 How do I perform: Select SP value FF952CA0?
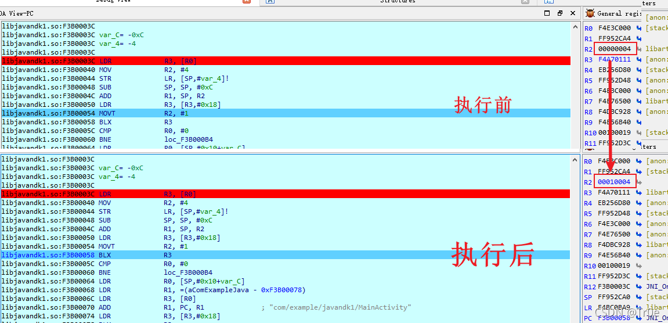coord(615,297)
